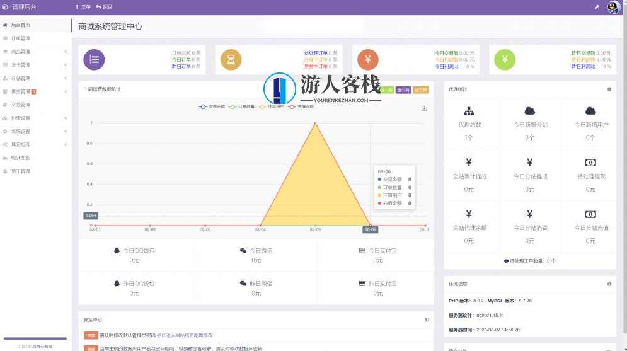Click the cart icon beside 商品管理
This screenshot has height=351, width=627.
[x=5, y=52]
